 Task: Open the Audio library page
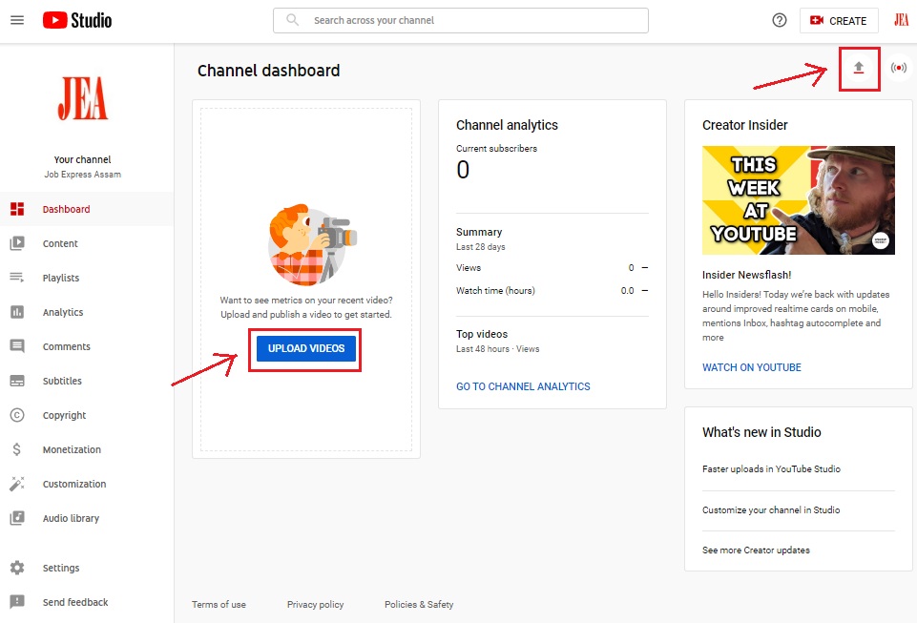87,518
